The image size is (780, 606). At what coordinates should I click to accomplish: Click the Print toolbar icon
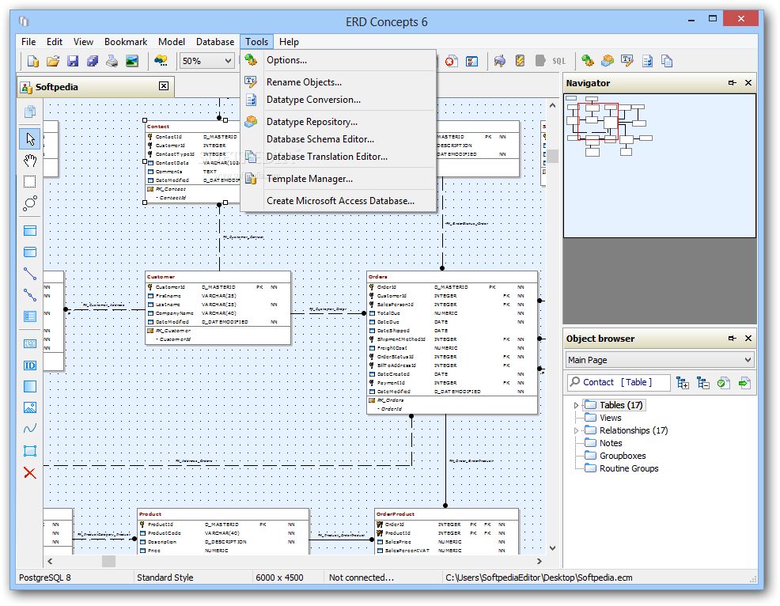[112, 61]
